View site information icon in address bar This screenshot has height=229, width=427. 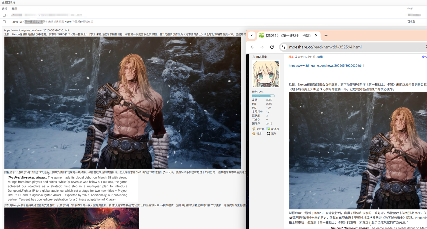coord(284,47)
